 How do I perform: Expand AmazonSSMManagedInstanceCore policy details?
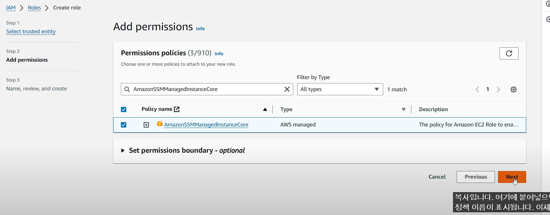click(x=146, y=125)
